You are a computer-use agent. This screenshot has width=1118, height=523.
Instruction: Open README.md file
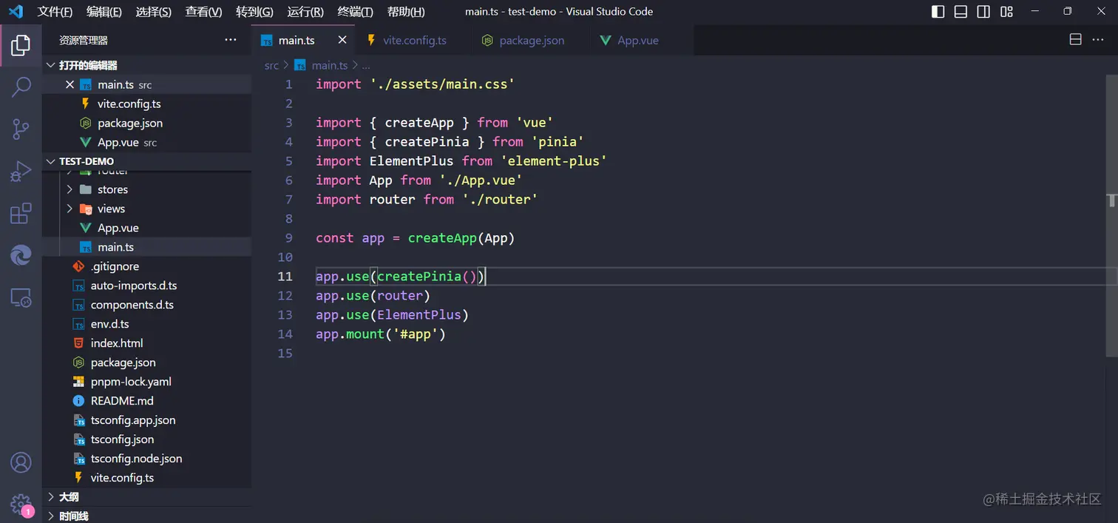146,401
